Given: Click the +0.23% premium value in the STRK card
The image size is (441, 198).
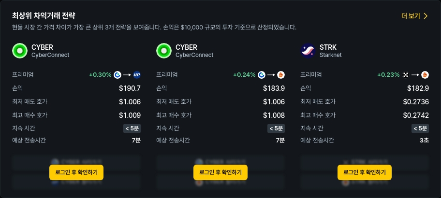Looking at the screenshot, I should (x=388, y=75).
